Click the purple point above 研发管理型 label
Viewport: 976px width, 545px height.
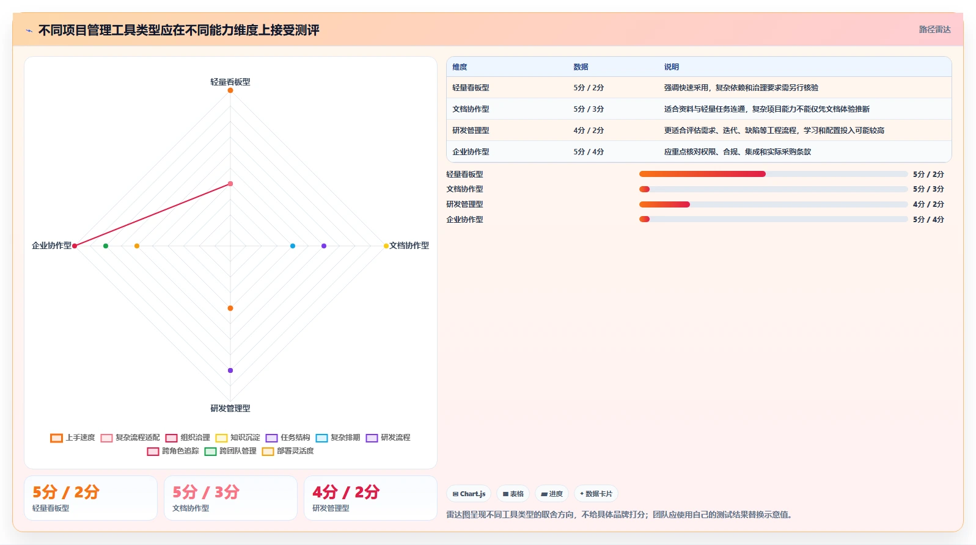[230, 370]
